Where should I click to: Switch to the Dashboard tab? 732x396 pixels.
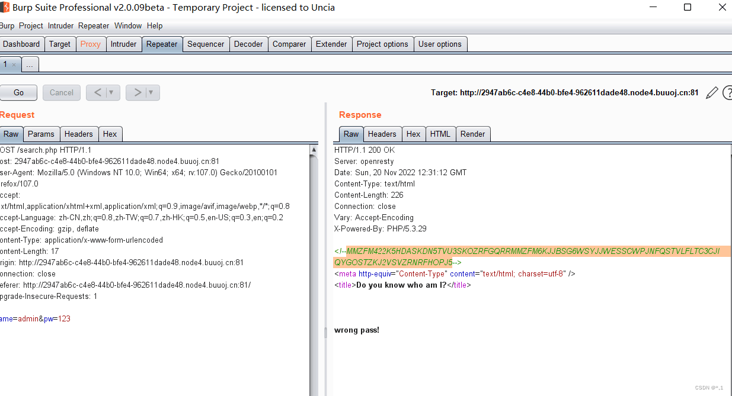click(21, 44)
